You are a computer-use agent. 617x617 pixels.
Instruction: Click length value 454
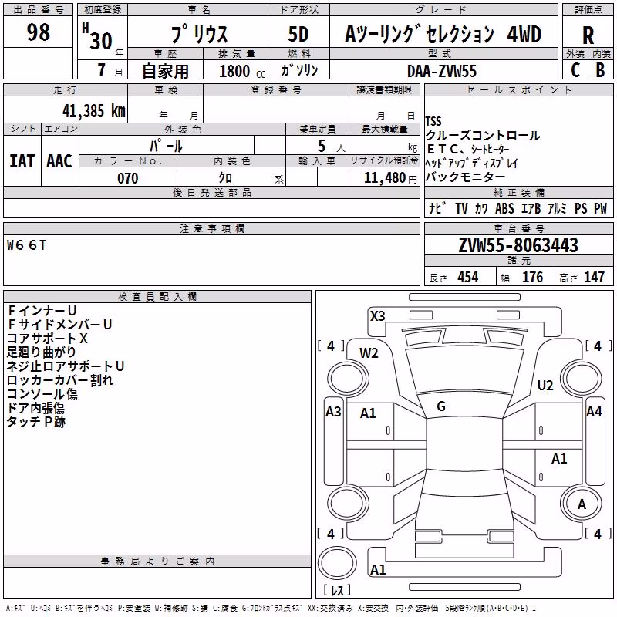(x=468, y=278)
